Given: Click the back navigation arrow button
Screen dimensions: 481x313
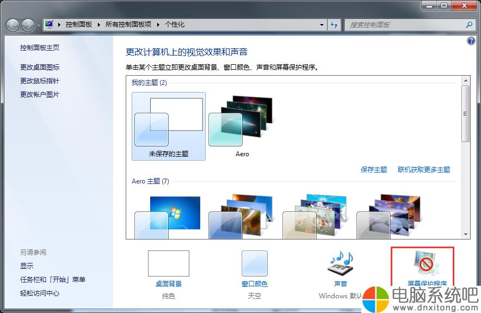Looking at the screenshot, I should pyautogui.click(x=13, y=25).
